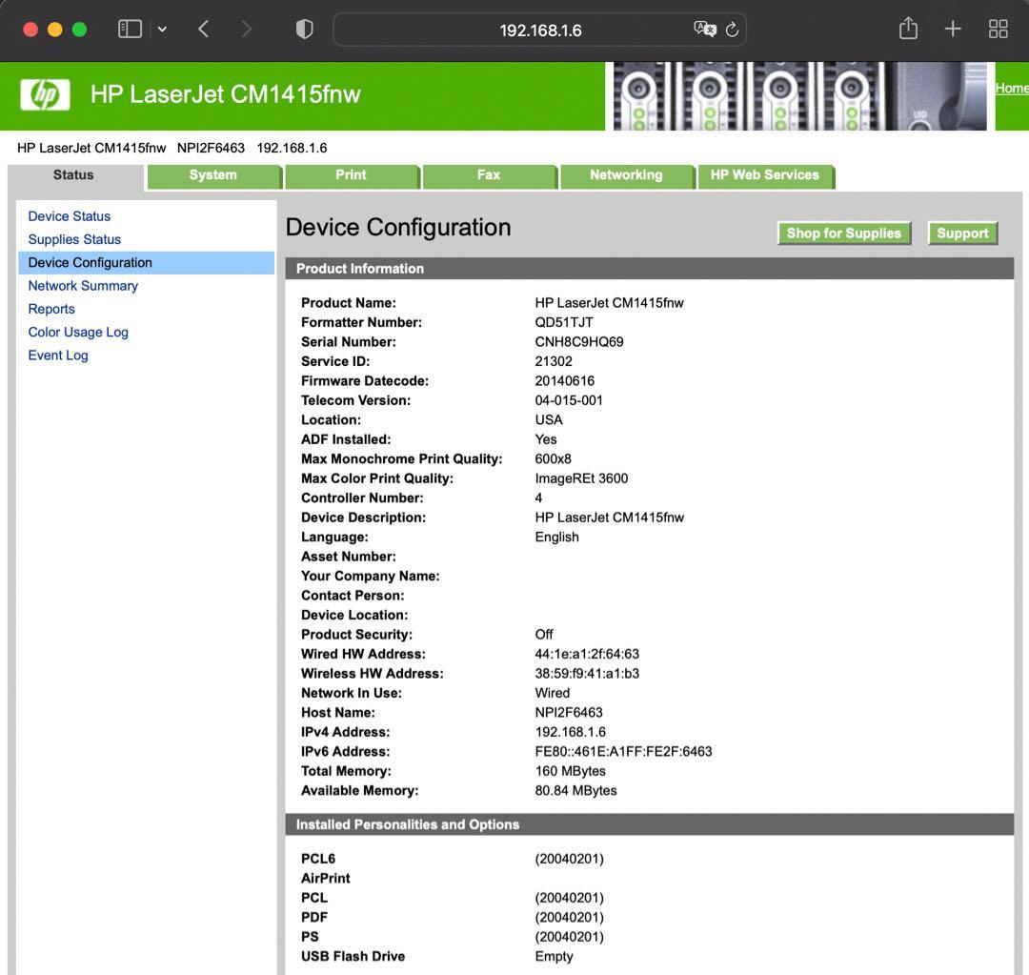
Task: Open the sidebar options dropdown chevron
Action: click(162, 30)
